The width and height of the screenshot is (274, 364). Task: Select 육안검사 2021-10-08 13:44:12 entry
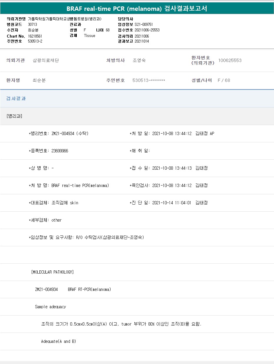[169, 186]
